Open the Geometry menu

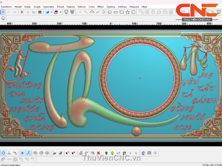pos(48,7)
